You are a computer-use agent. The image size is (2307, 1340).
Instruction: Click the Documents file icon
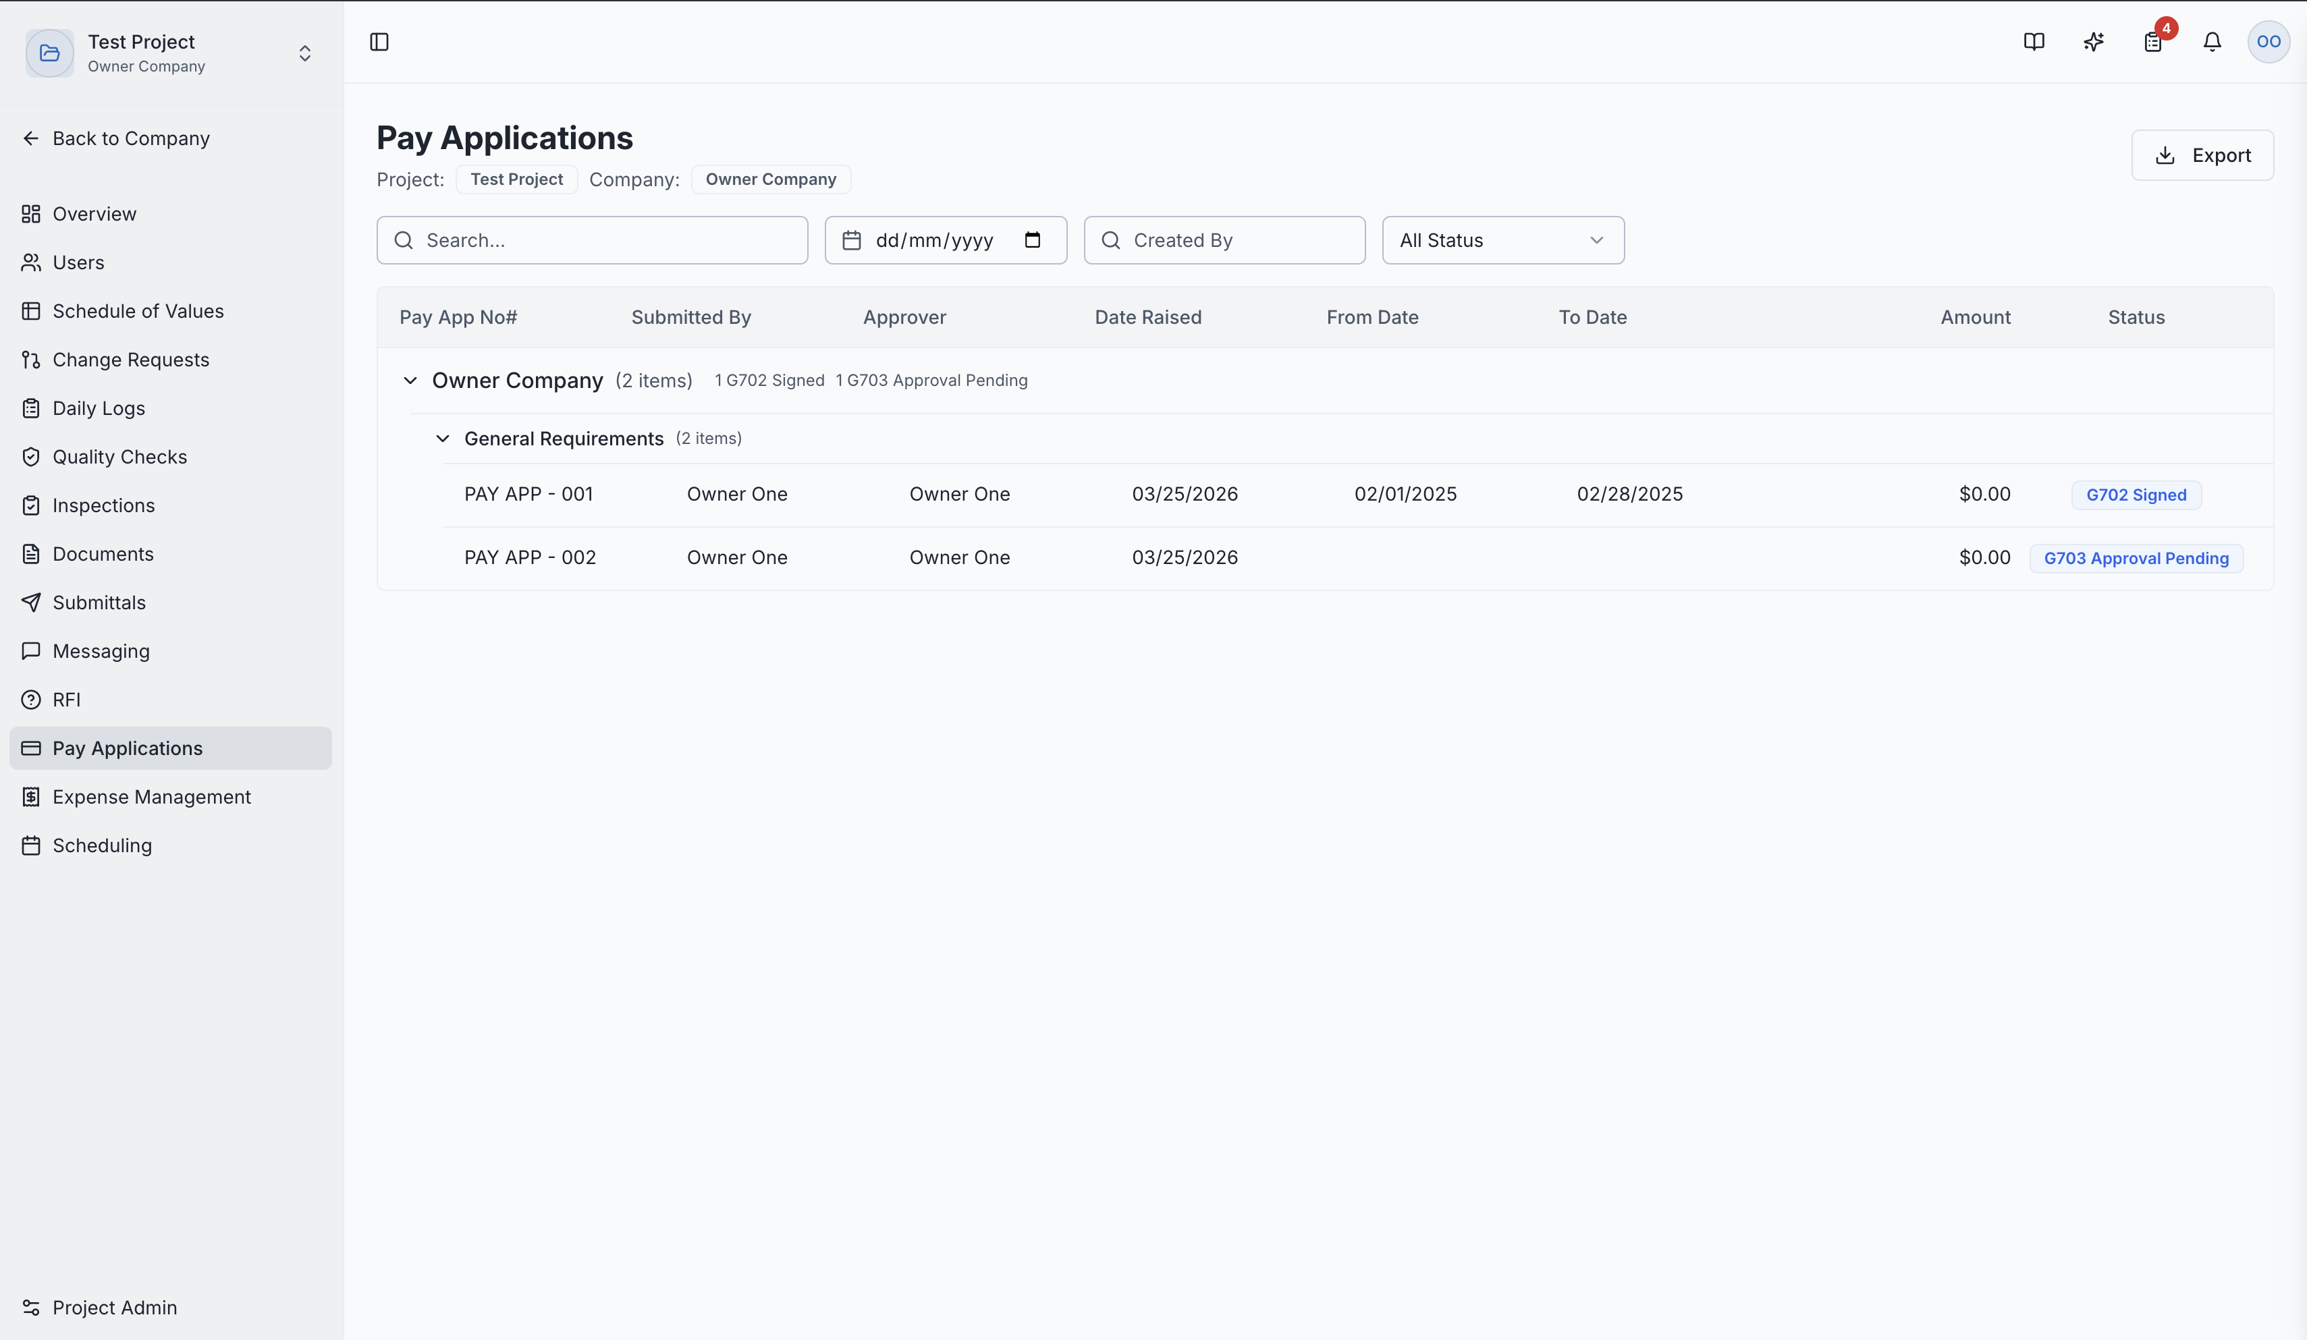[31, 554]
